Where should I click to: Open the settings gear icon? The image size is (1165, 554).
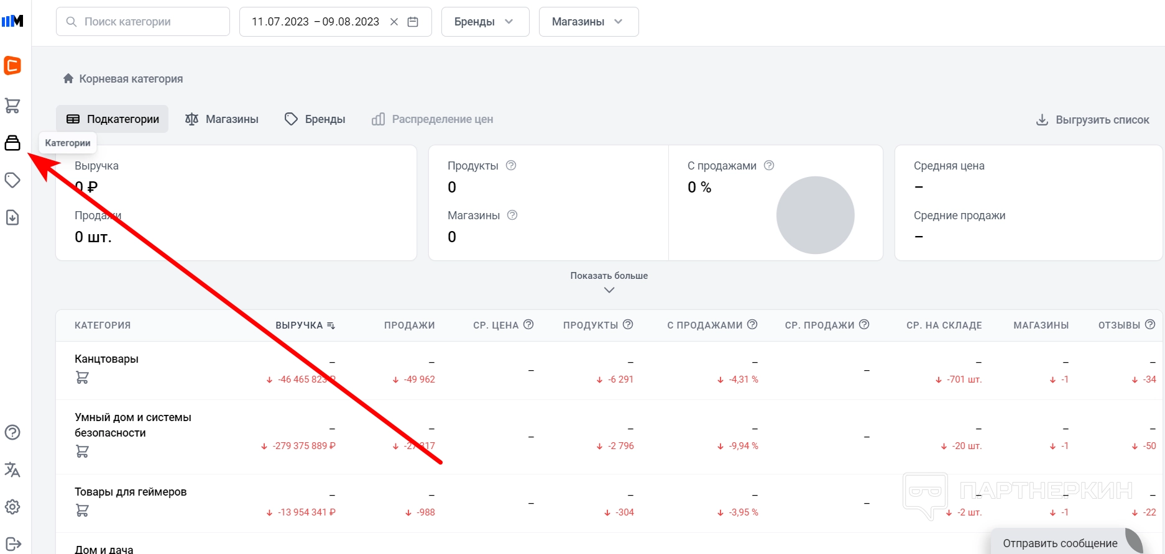click(x=12, y=507)
